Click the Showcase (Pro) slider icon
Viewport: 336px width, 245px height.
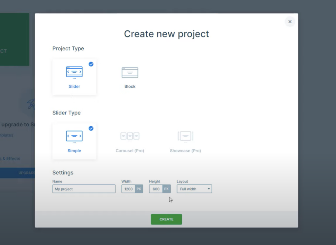185,136
